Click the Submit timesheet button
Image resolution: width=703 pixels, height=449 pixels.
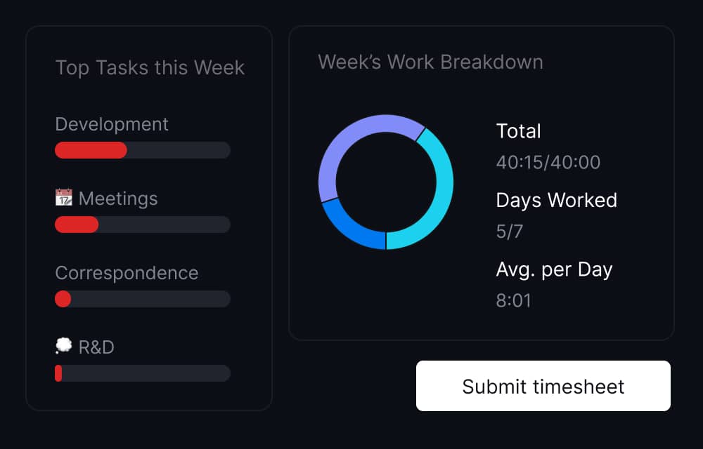[543, 386]
